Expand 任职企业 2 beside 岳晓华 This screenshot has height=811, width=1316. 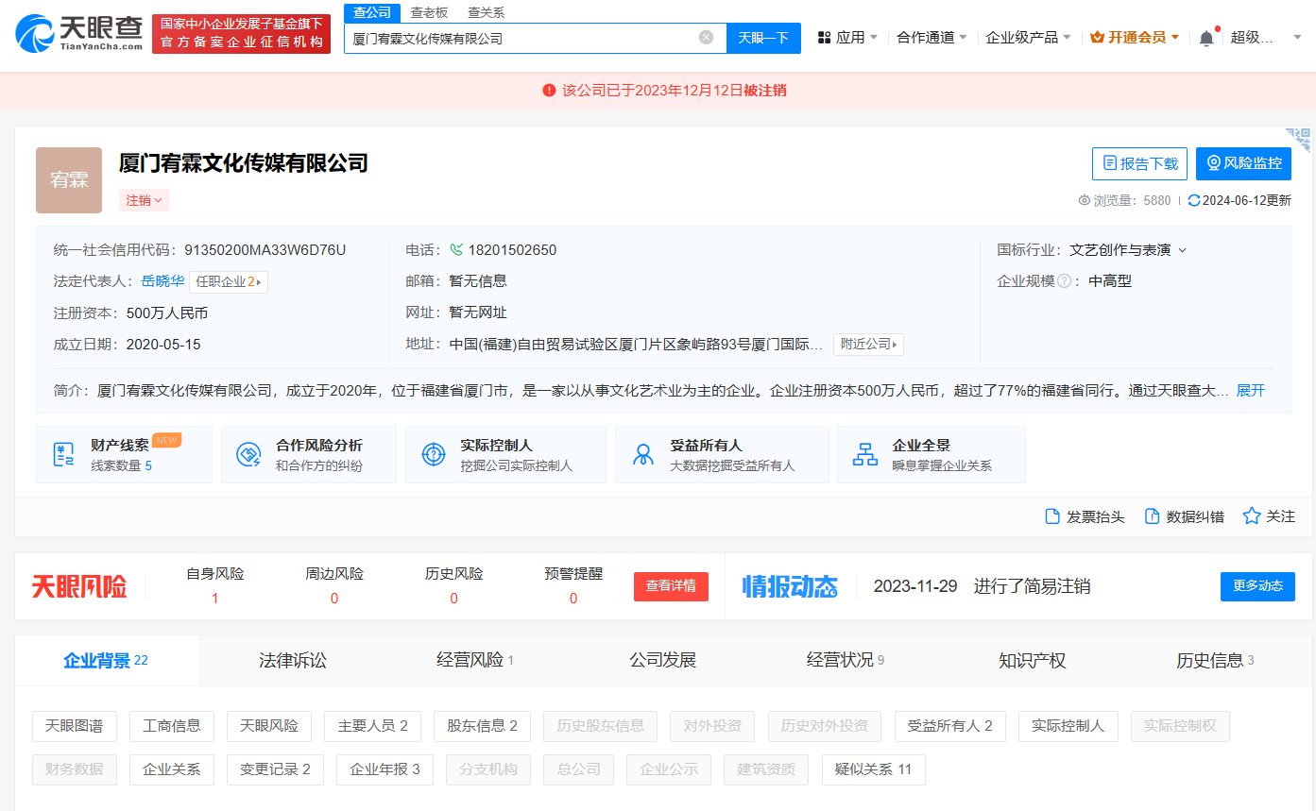[x=228, y=280]
